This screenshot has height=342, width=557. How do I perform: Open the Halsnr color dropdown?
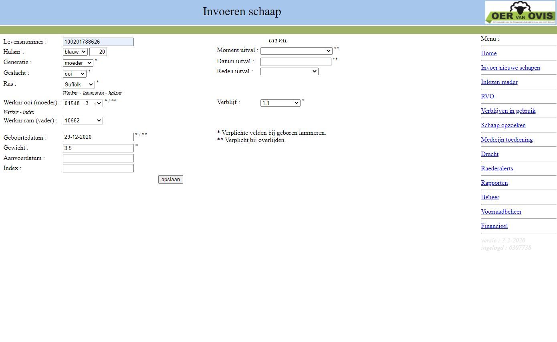coord(75,52)
